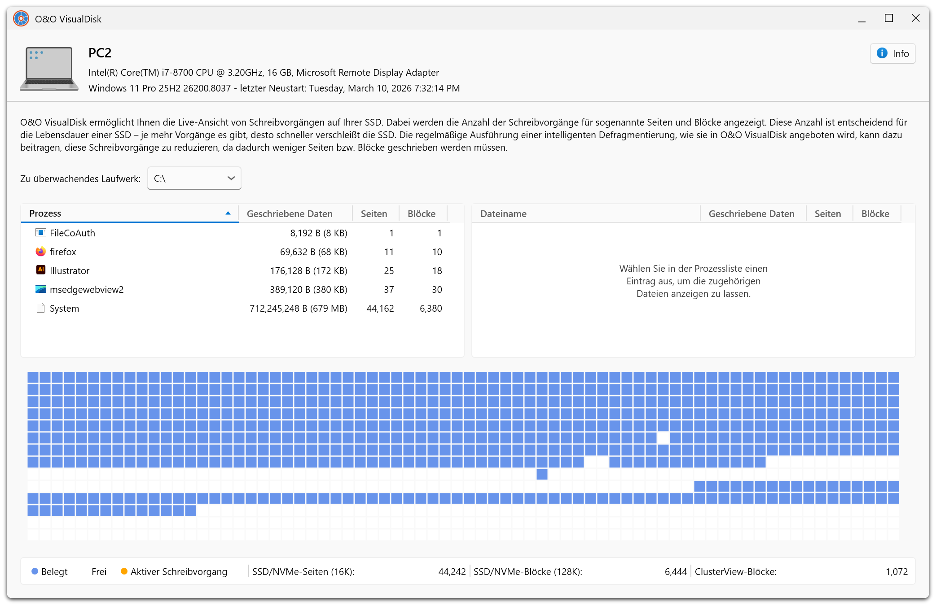Sort process list by Seiten column
The width and height of the screenshot is (936, 605).
pyautogui.click(x=374, y=214)
